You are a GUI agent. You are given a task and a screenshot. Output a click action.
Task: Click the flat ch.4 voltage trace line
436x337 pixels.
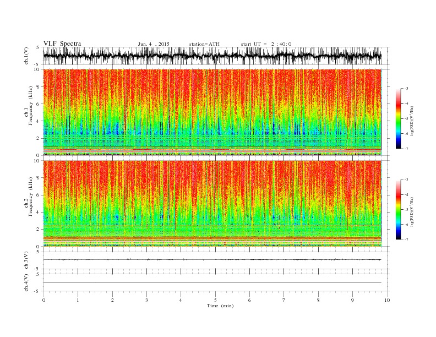tap(212, 283)
